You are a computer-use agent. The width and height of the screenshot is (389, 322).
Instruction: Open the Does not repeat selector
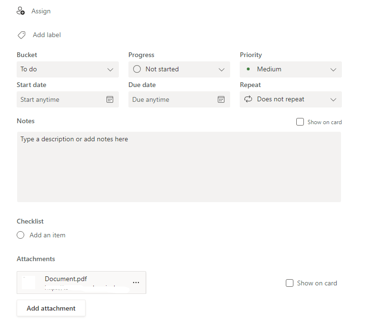click(x=291, y=99)
